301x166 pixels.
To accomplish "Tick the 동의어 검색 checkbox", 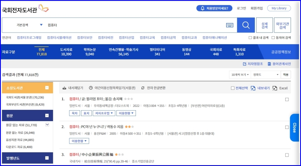I will (273, 38).
